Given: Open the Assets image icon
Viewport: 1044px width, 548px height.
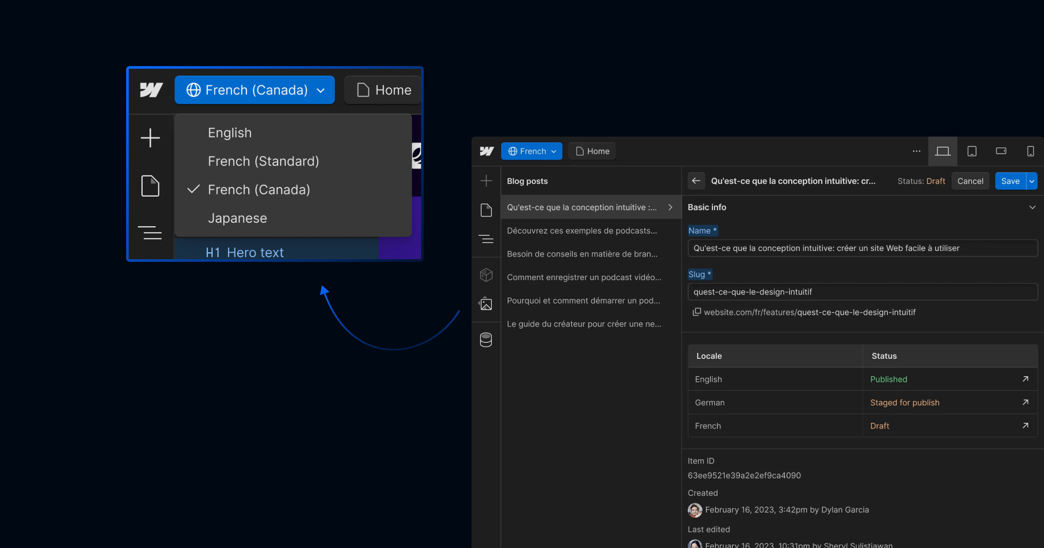Looking at the screenshot, I should coord(486,304).
